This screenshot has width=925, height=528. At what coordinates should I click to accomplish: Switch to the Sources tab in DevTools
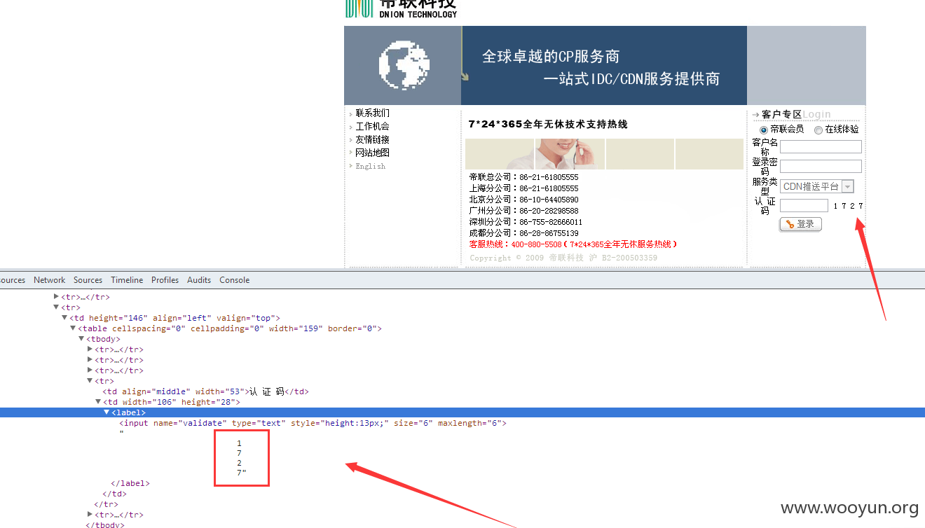pyautogui.click(x=88, y=280)
